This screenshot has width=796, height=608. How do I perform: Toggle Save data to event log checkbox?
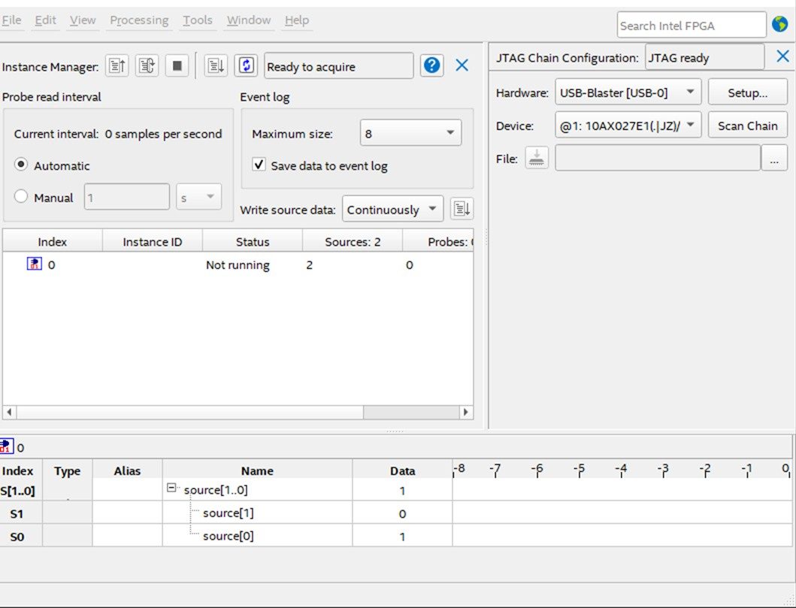[x=259, y=165]
